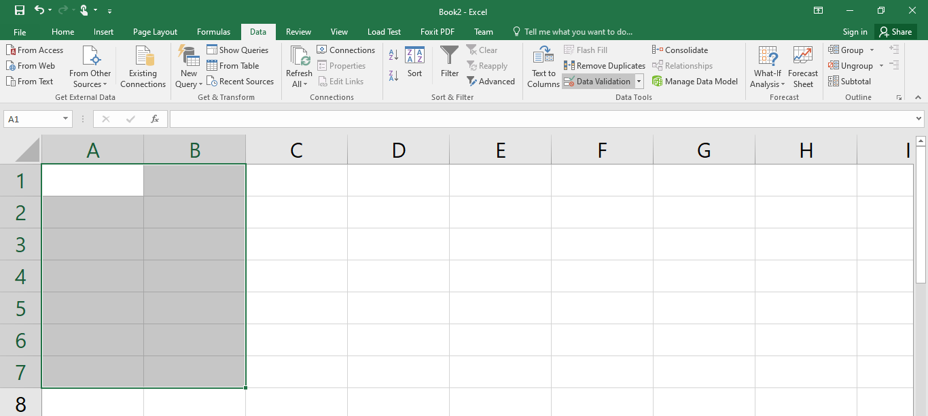
Task: Click into the formula bar
Action: tap(541, 119)
